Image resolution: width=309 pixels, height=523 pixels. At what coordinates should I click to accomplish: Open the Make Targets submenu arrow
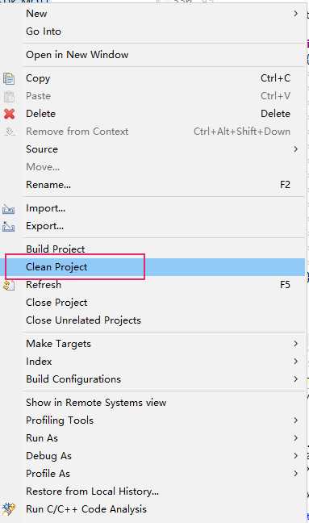[295, 344]
